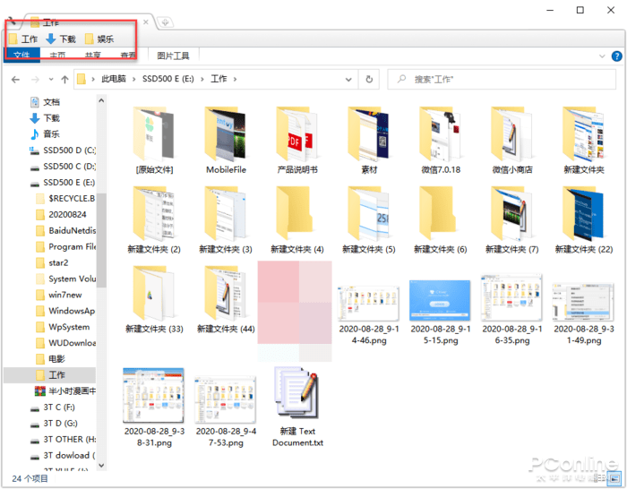The image size is (627, 489).
Task: Expand the ribbon with the chevron
Action: point(602,56)
